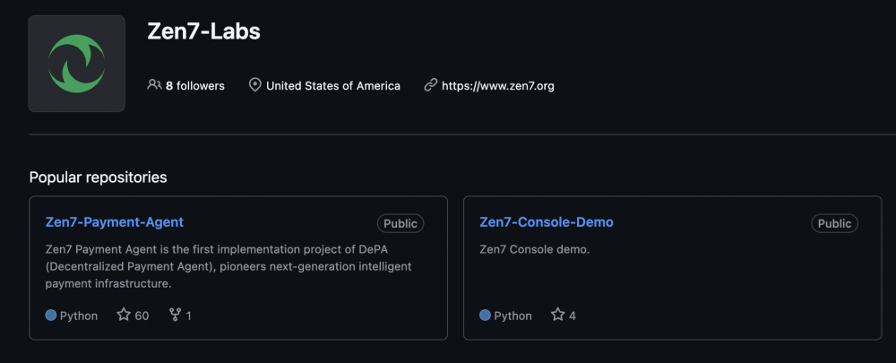Screen dimensions: 896x363
Task: Open the Zen7-Payment-Agent repository
Action: coord(115,222)
